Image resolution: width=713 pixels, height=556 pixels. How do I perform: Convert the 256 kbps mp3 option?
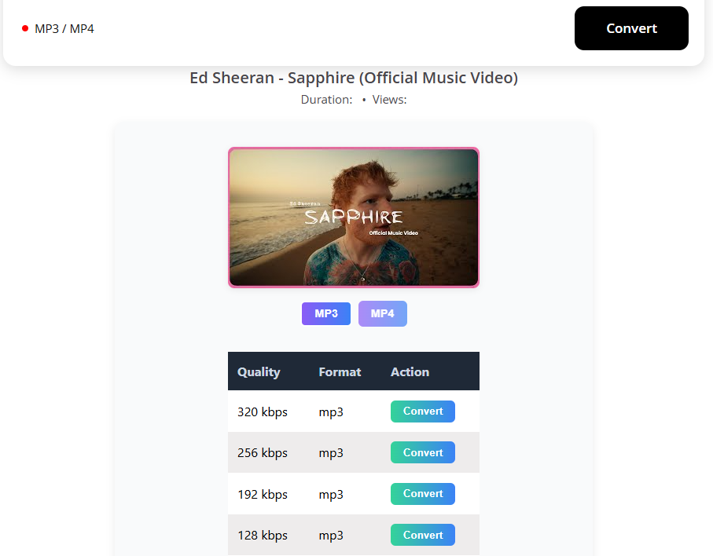422,452
